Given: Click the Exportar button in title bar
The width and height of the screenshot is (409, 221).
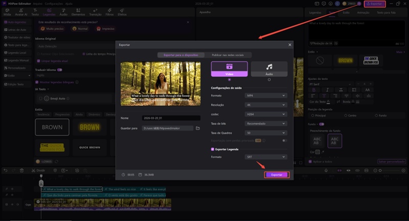Looking at the screenshot, I should (x=375, y=4).
